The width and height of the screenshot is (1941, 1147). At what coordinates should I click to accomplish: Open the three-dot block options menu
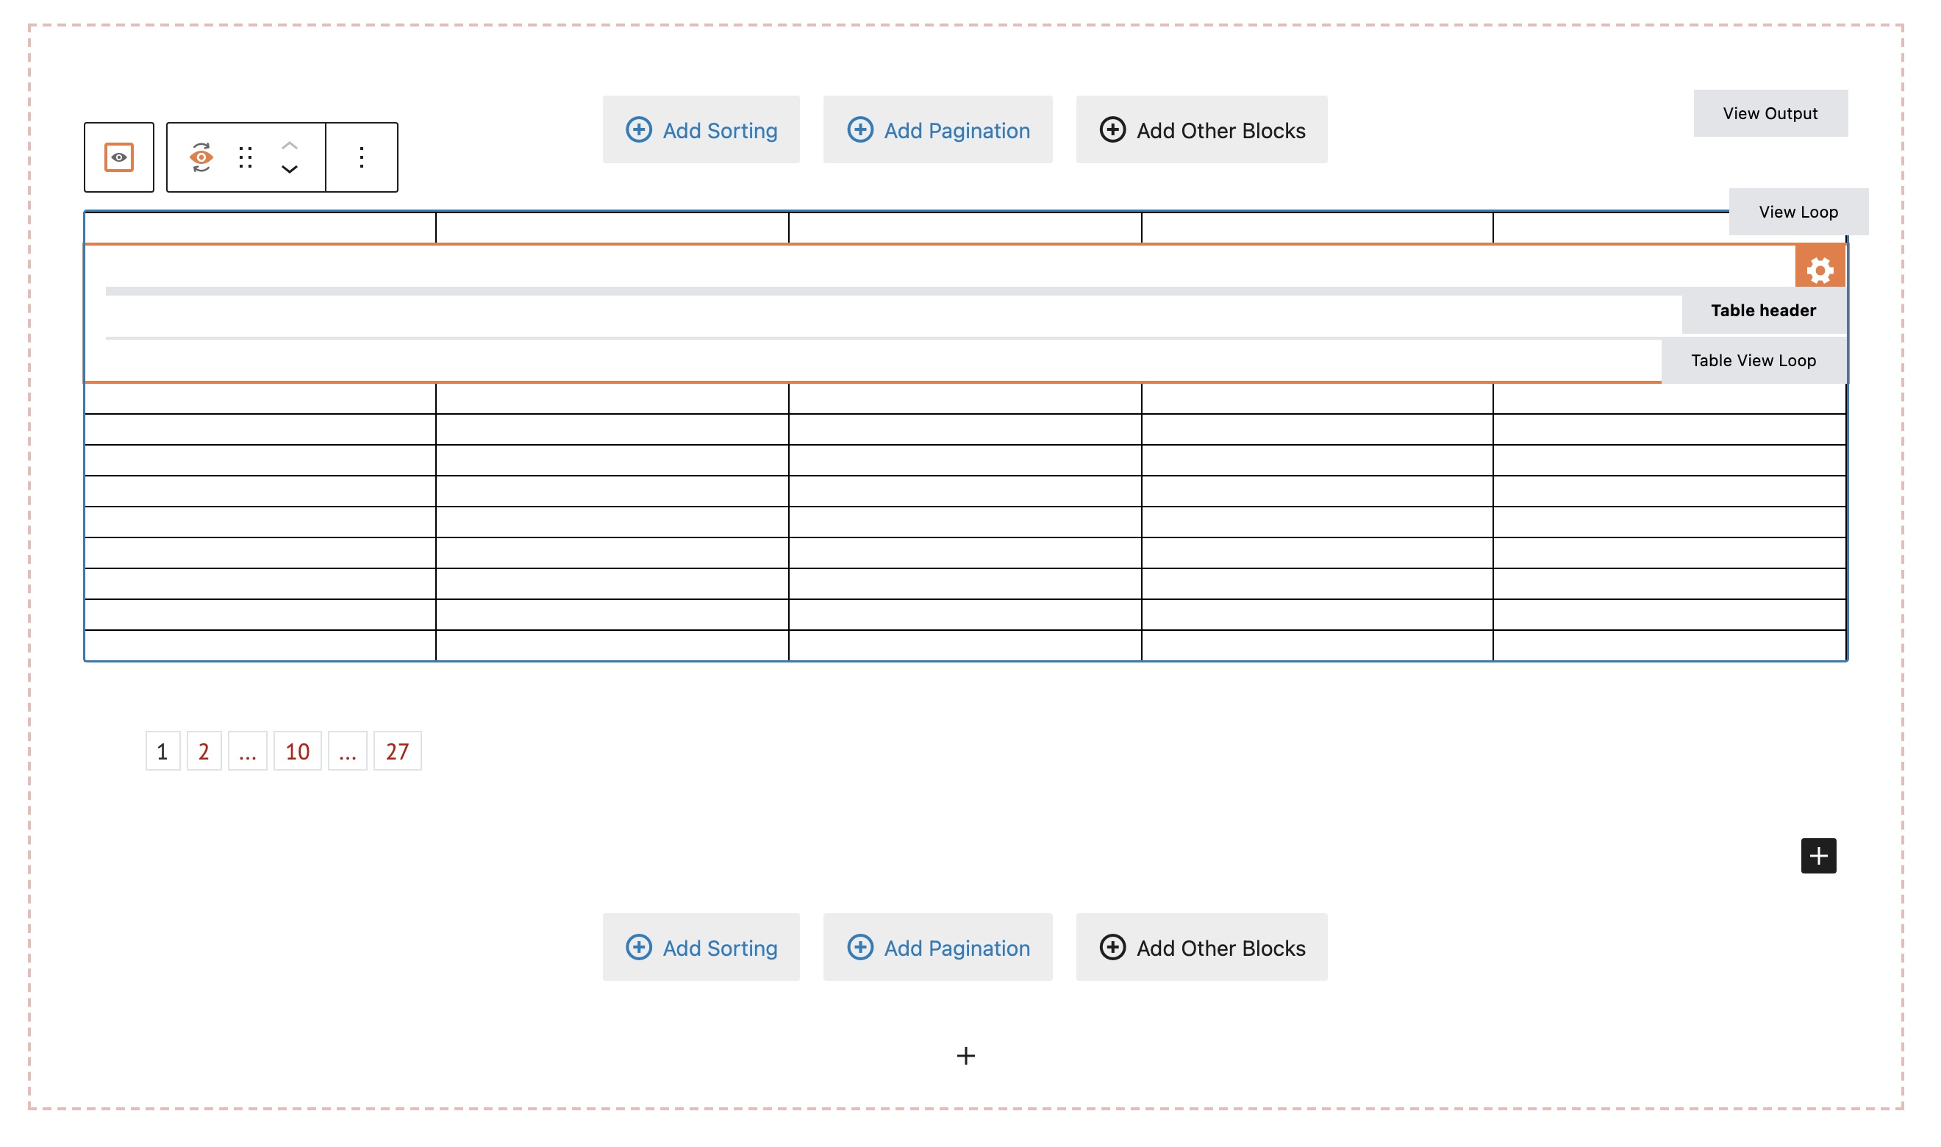[362, 157]
